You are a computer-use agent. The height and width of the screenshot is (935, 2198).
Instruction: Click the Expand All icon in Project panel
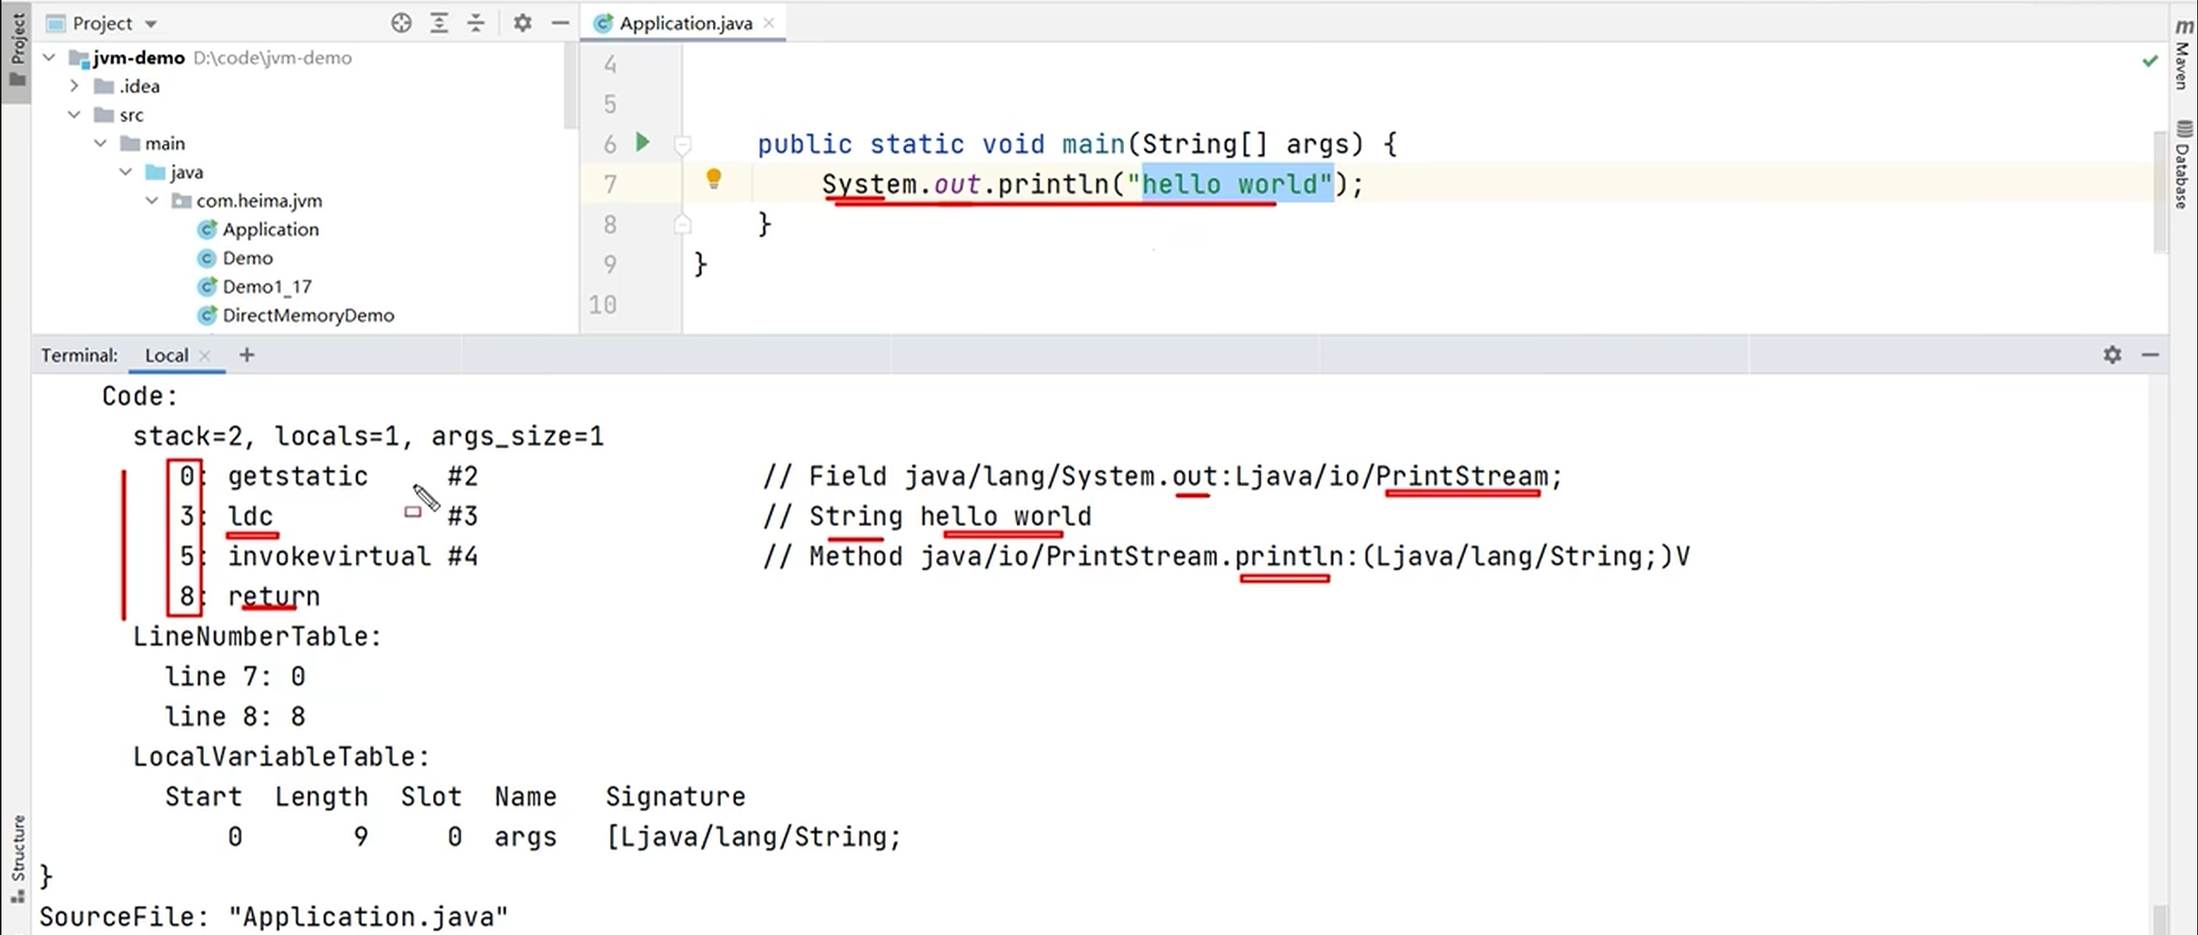point(439,23)
